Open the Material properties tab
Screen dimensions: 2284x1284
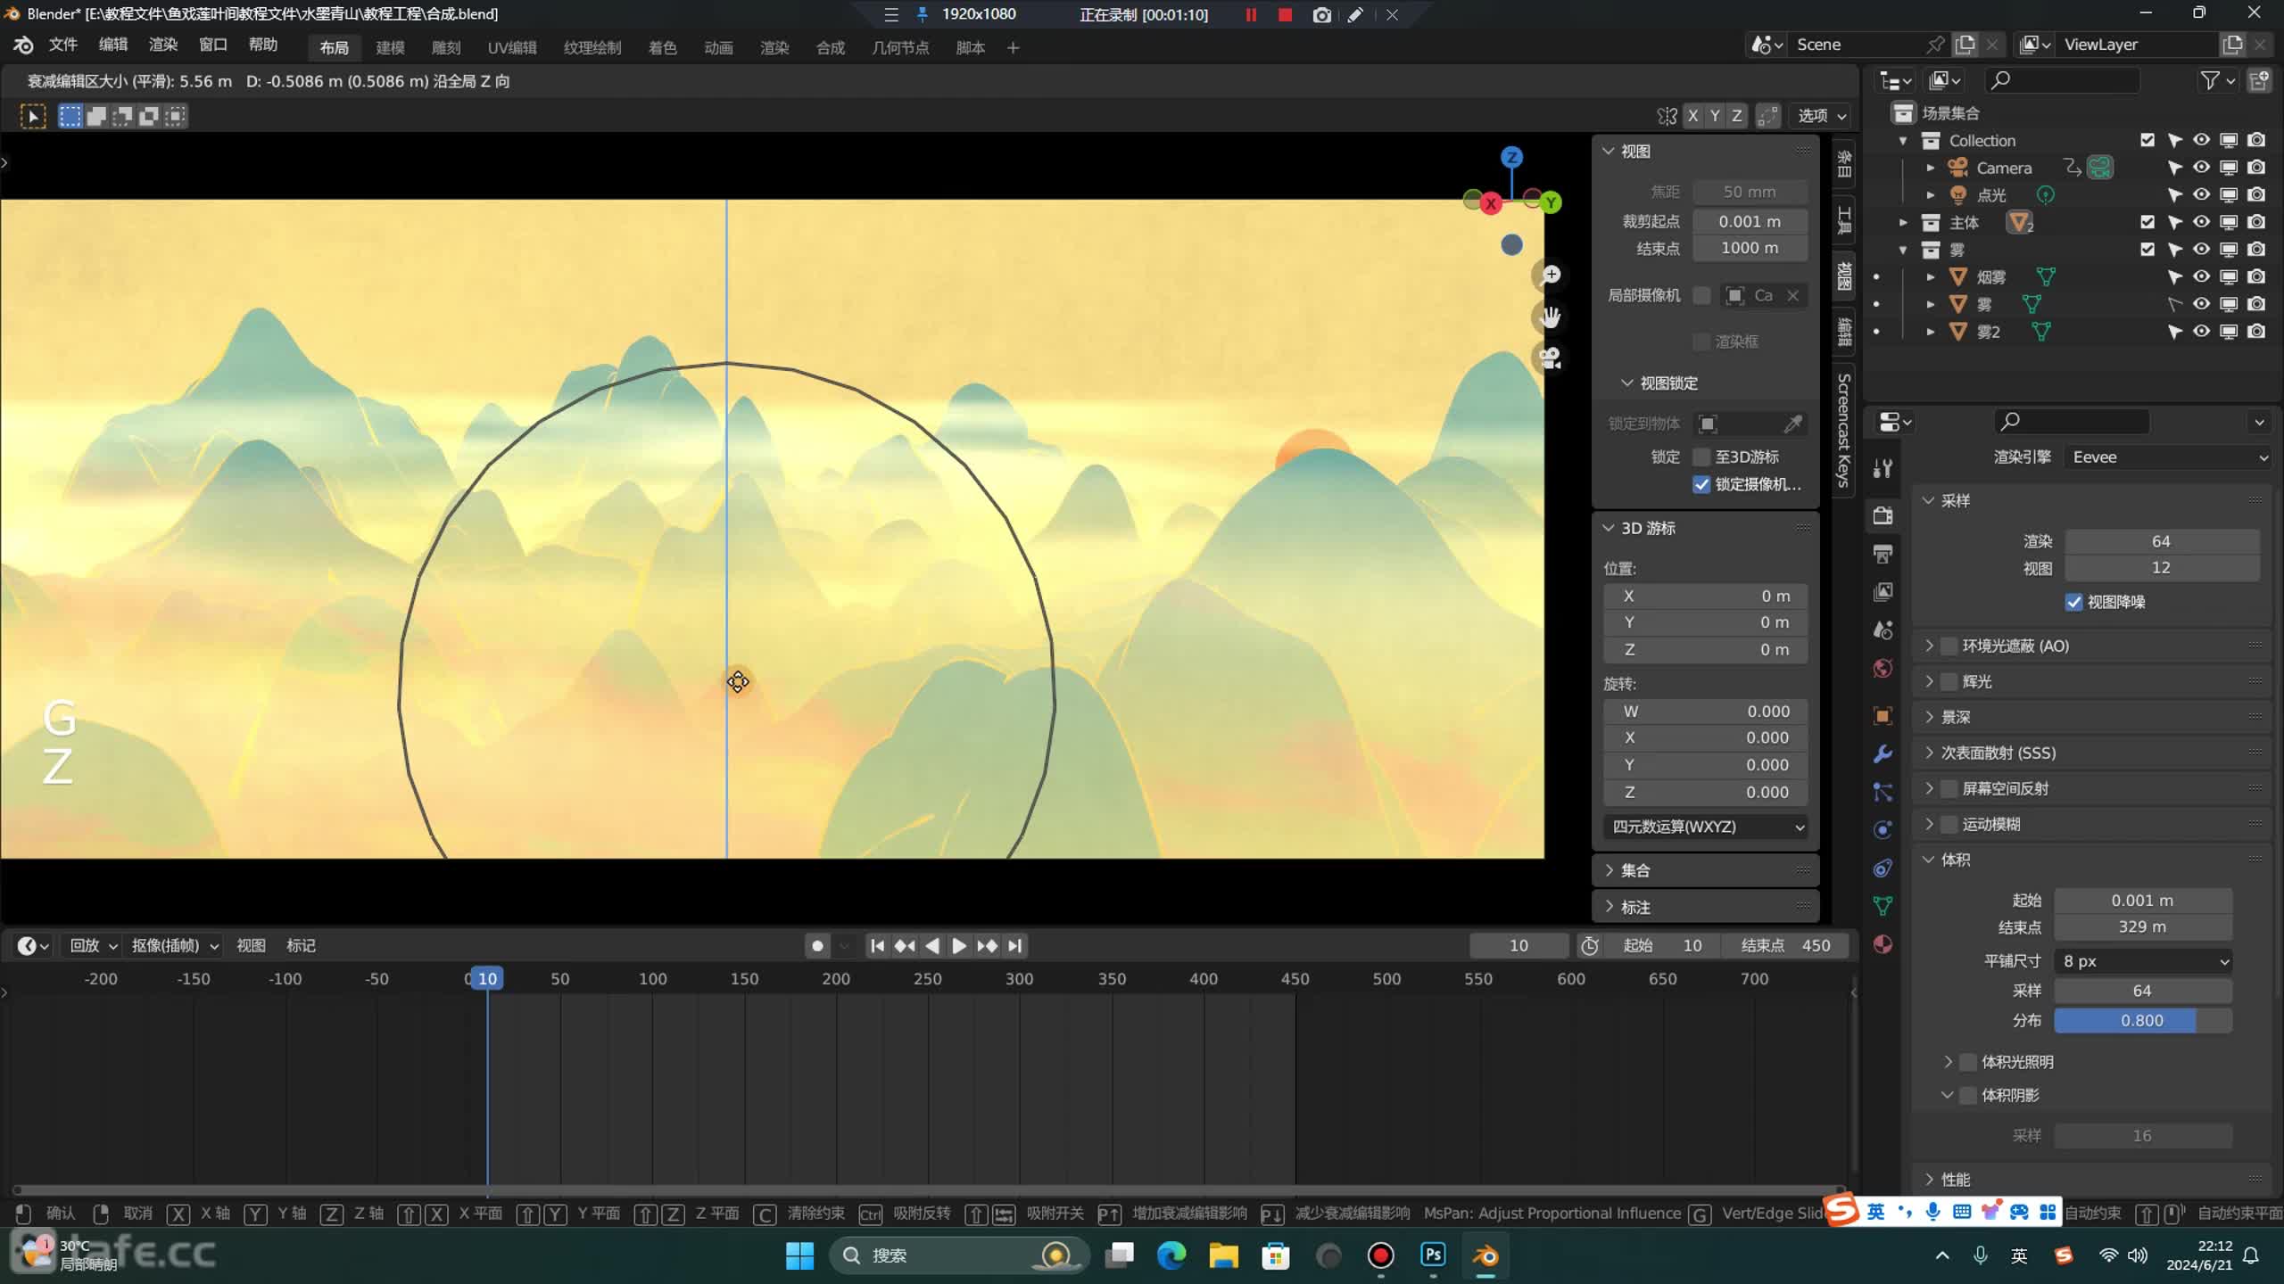[1883, 944]
